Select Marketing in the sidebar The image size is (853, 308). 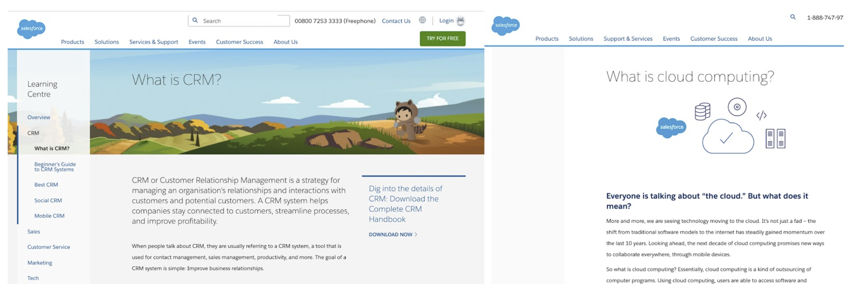tap(40, 263)
